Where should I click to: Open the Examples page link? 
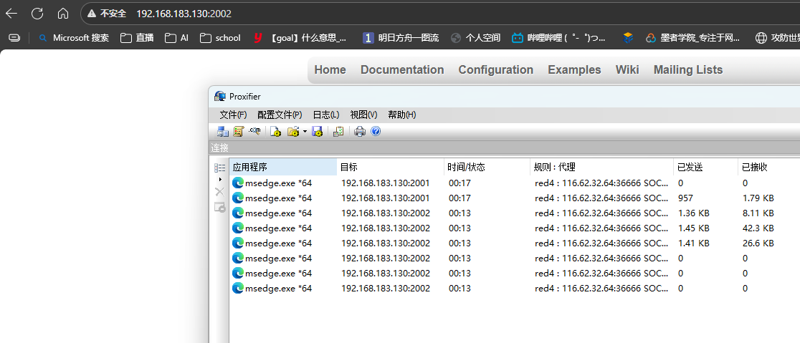(574, 70)
